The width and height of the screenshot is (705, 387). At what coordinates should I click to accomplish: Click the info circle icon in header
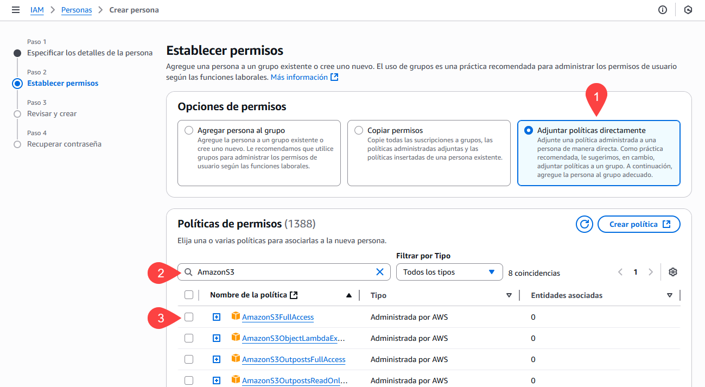pos(662,10)
